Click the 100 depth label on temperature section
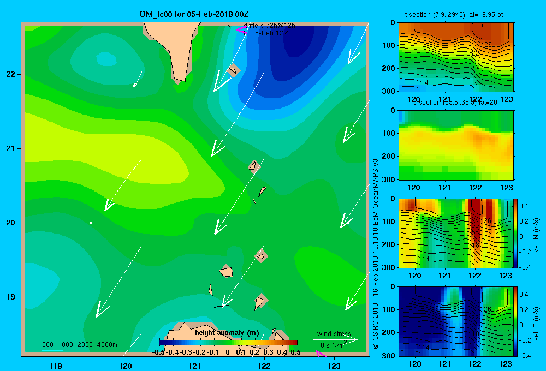546x371 pixels. click(x=389, y=45)
